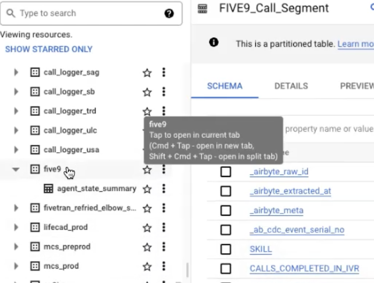Star the call_logger_sag dataset

click(x=147, y=72)
